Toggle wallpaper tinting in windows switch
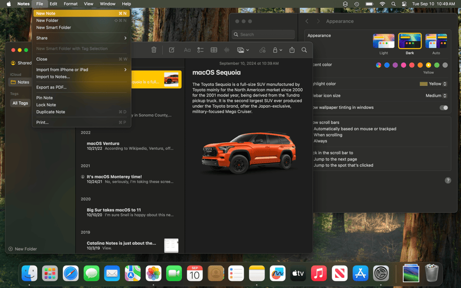The width and height of the screenshot is (461, 288). pos(443,108)
